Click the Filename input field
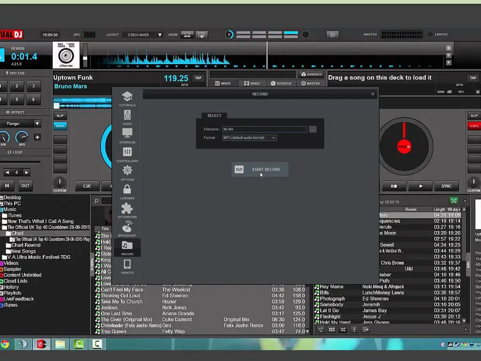Viewport: 481px width, 361px height. [264, 129]
